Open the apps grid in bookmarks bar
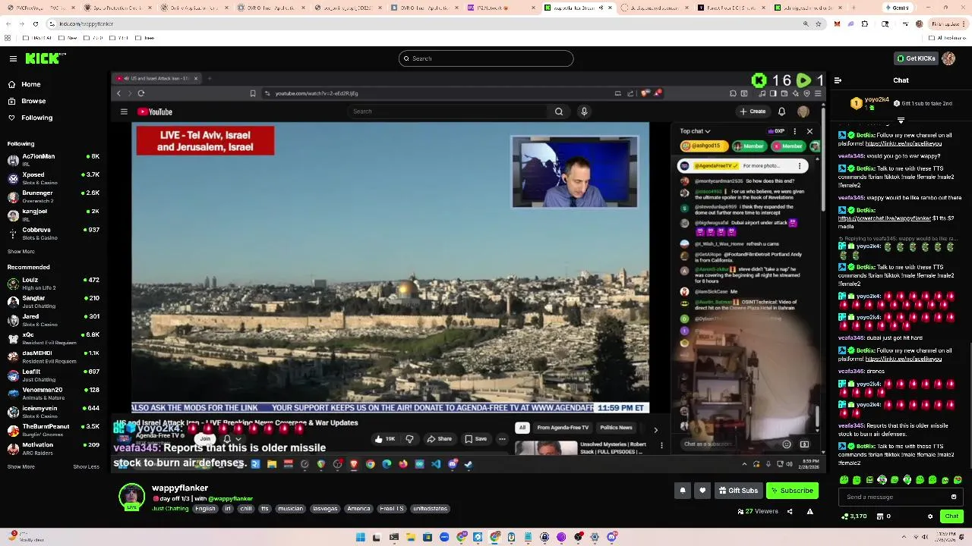The image size is (972, 546). coord(8,38)
